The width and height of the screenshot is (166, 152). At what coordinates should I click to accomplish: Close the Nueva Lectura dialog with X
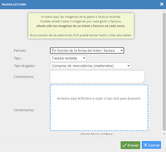coord(162,4)
